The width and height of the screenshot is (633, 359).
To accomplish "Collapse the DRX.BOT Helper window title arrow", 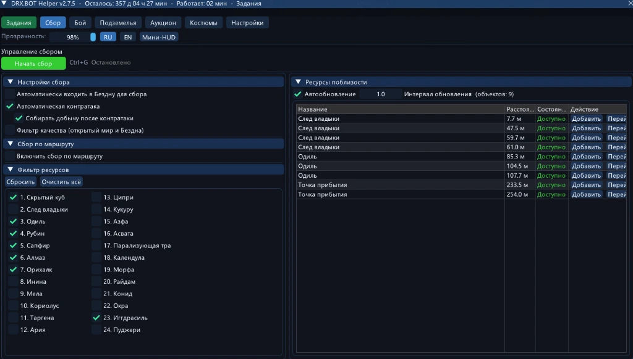I will pyautogui.click(x=4, y=3).
